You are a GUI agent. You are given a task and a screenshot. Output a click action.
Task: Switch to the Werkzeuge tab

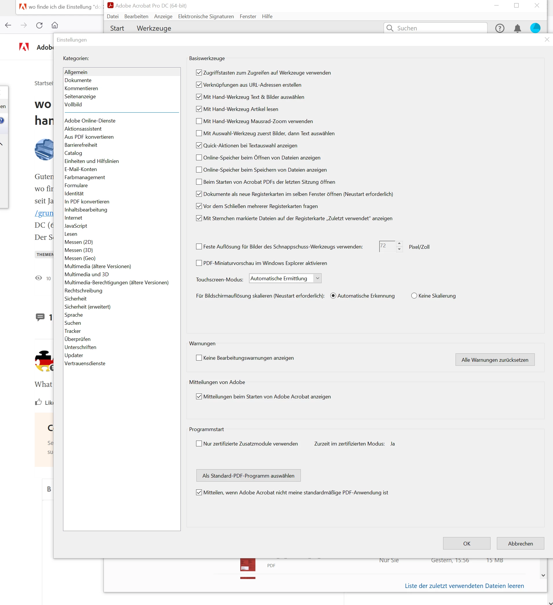[x=154, y=28]
